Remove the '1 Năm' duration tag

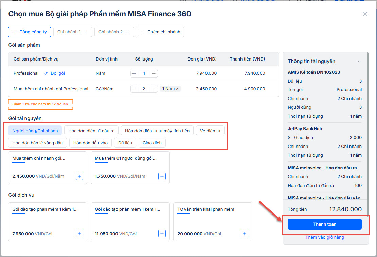(177, 89)
